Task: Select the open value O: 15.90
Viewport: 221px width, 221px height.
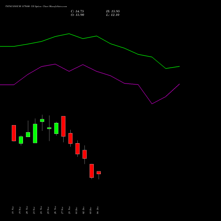Action: (x=77, y=15)
